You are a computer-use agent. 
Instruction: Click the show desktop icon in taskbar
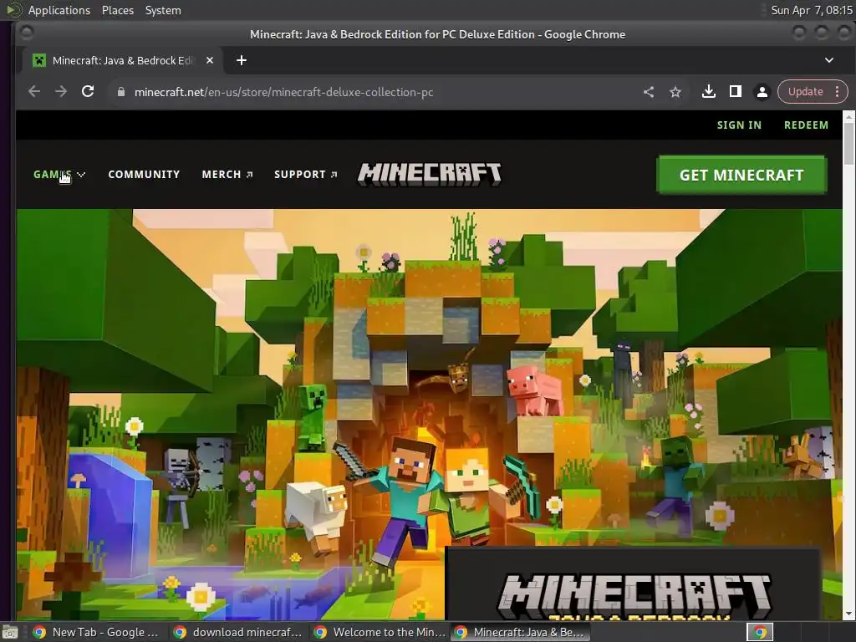click(10, 633)
